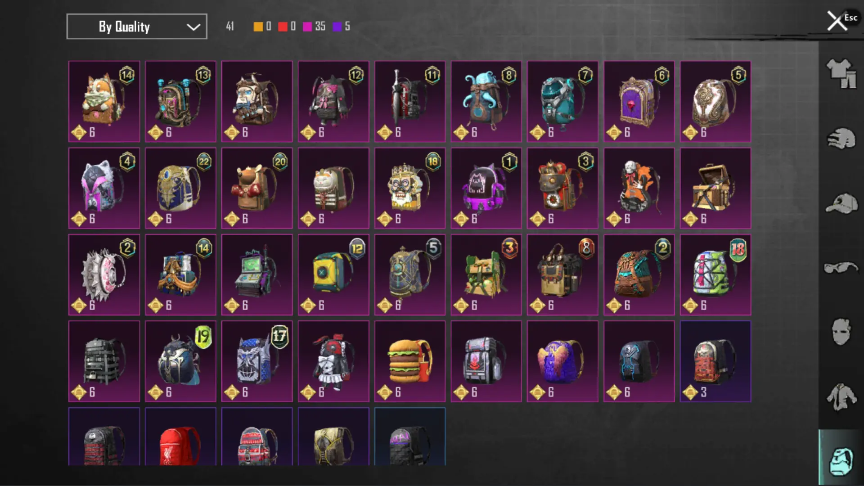Select the hamburger backpack skin
This screenshot has width=864, height=486.
410,361
